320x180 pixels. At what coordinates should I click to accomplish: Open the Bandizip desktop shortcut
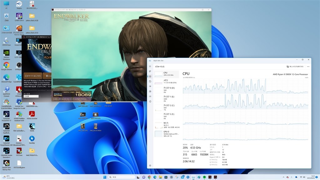(x=32, y=140)
